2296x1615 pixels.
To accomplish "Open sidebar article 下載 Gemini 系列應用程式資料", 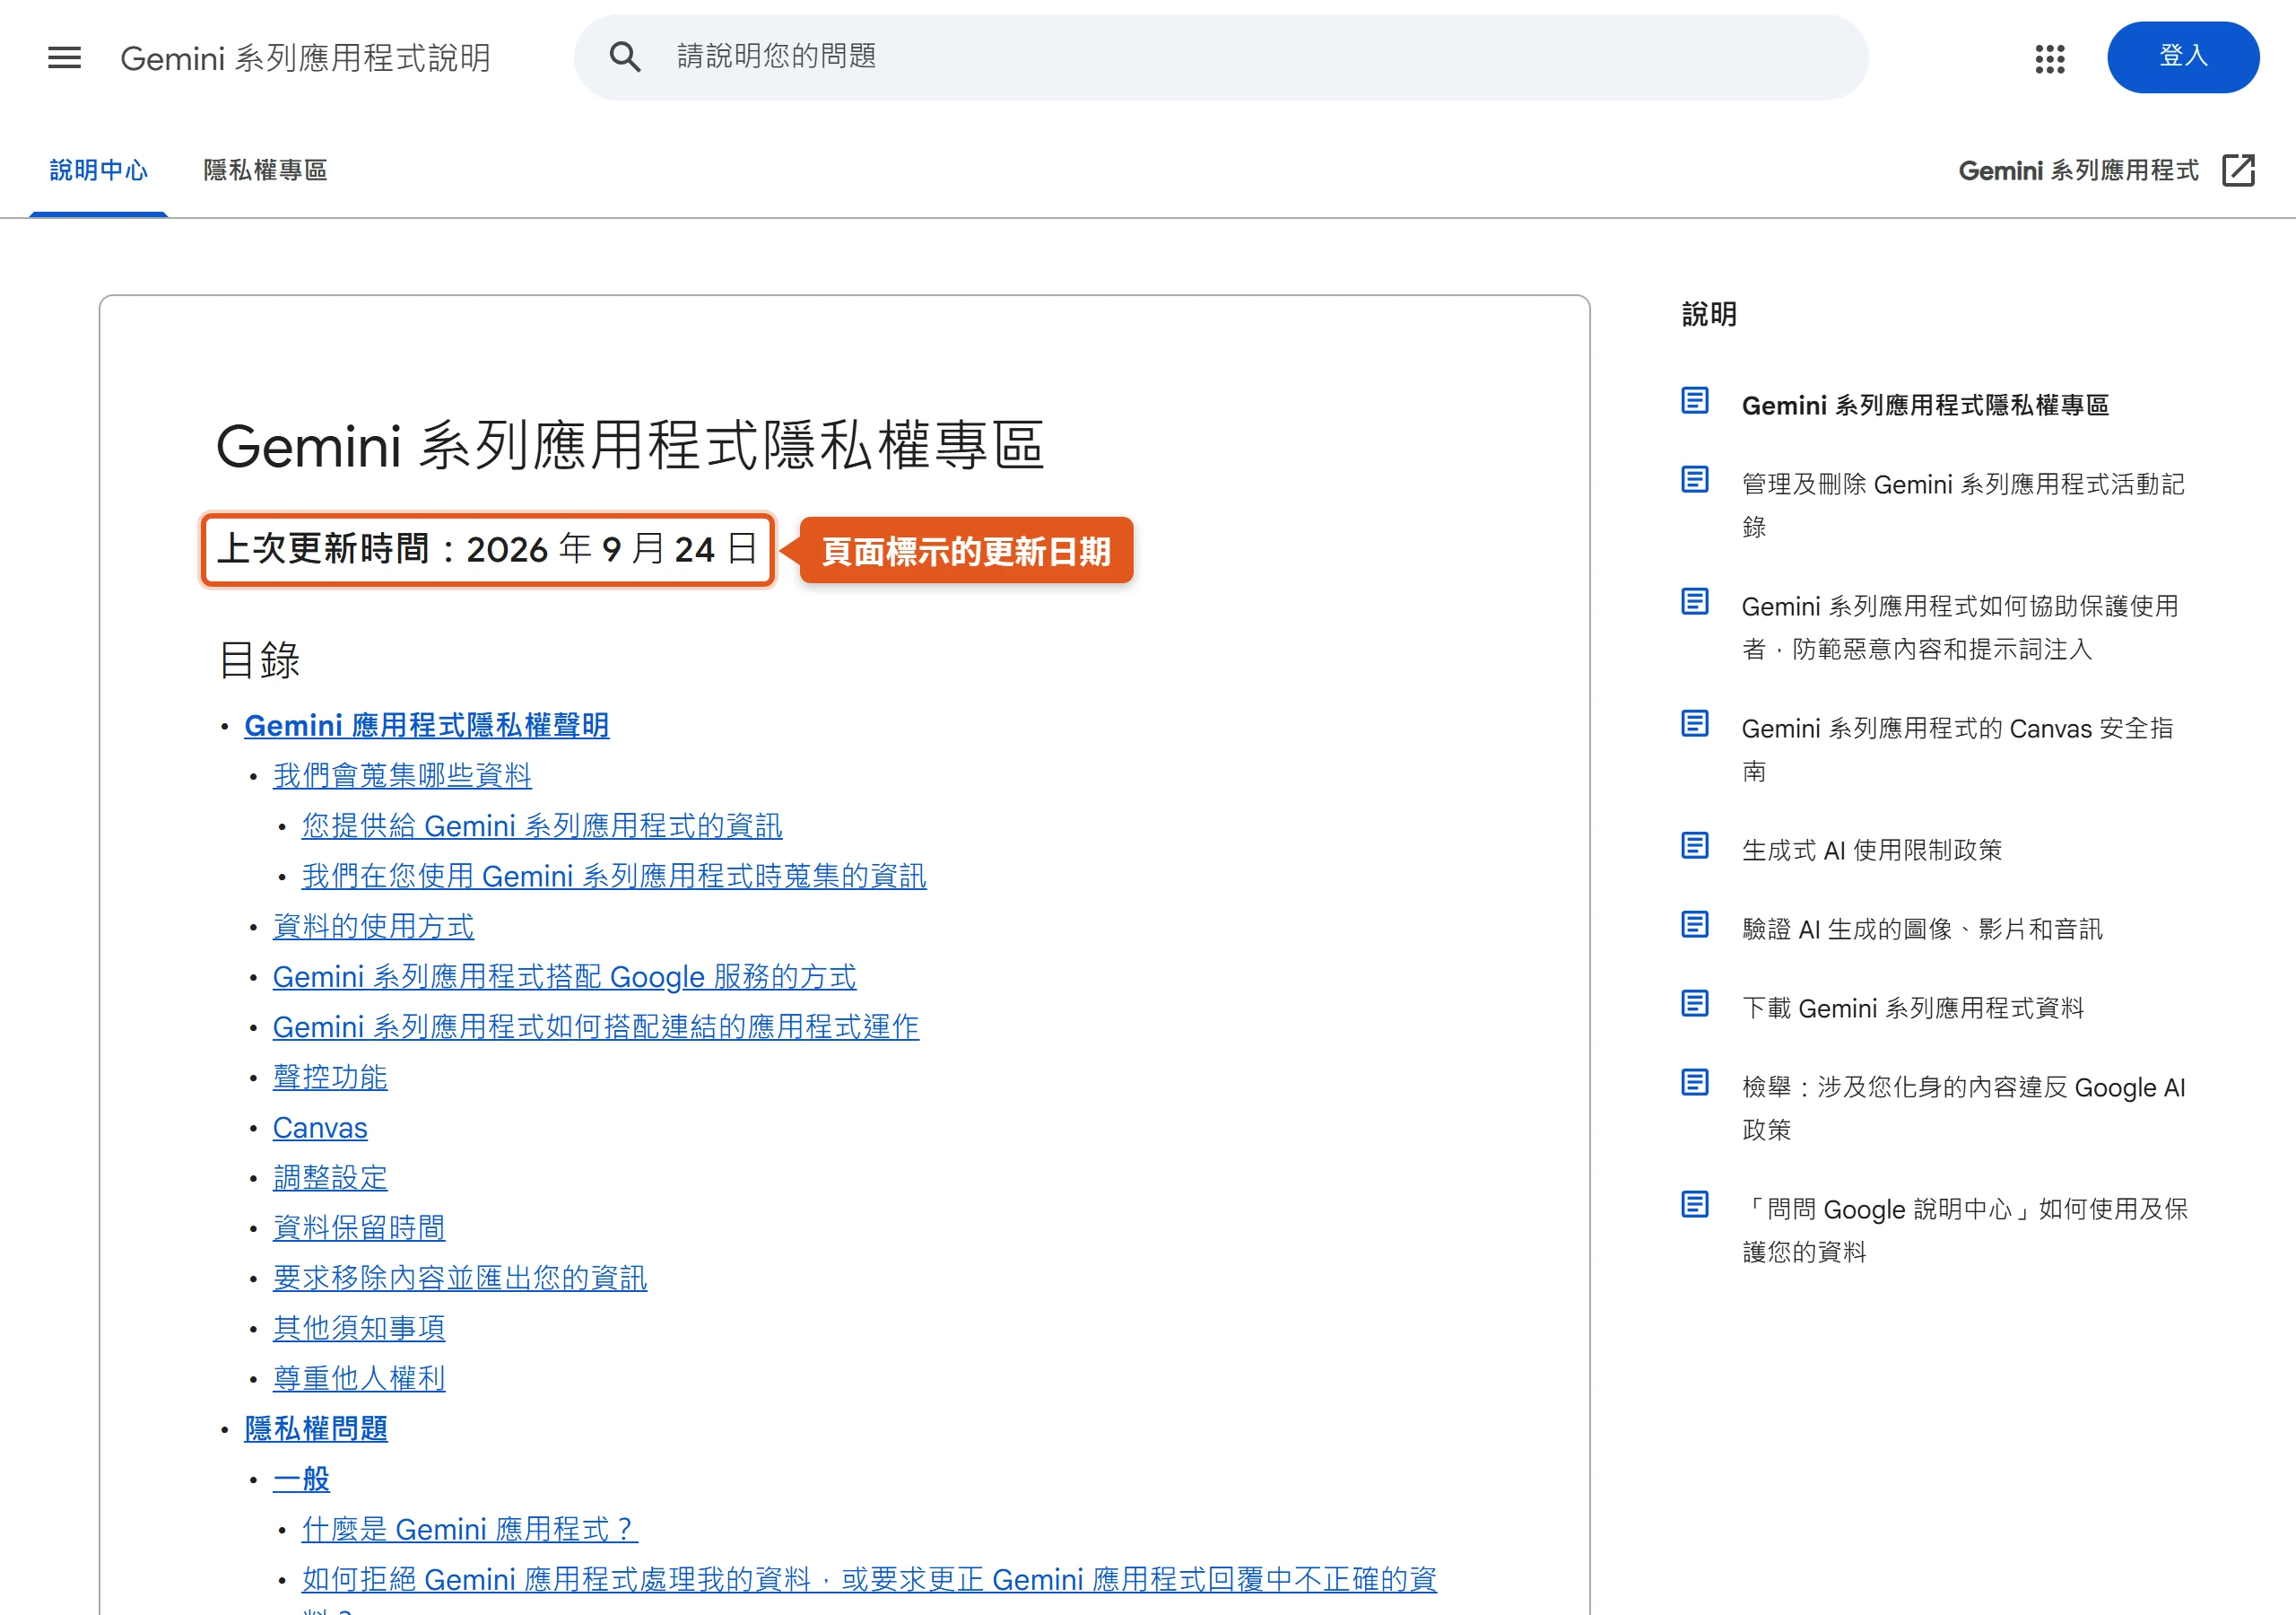I will pos(1912,1008).
